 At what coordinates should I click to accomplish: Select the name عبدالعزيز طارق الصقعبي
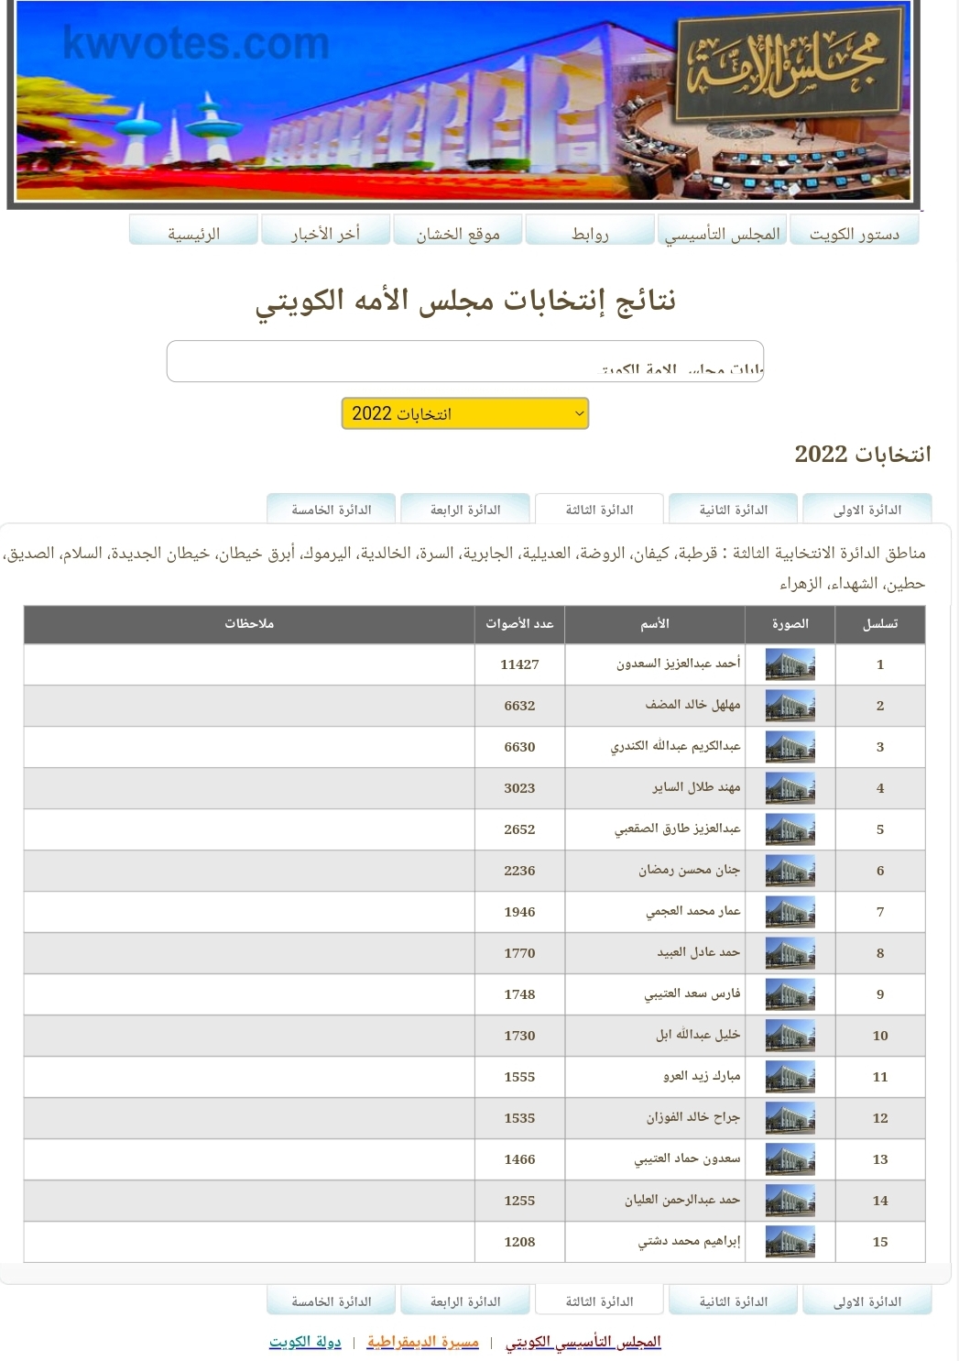pyautogui.click(x=678, y=829)
